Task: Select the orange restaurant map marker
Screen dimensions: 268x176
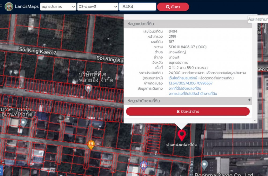Action: [91, 145]
